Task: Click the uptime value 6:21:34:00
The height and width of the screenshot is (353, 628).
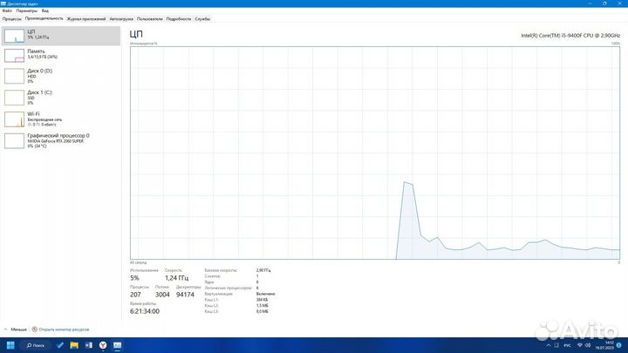Action: click(145, 311)
